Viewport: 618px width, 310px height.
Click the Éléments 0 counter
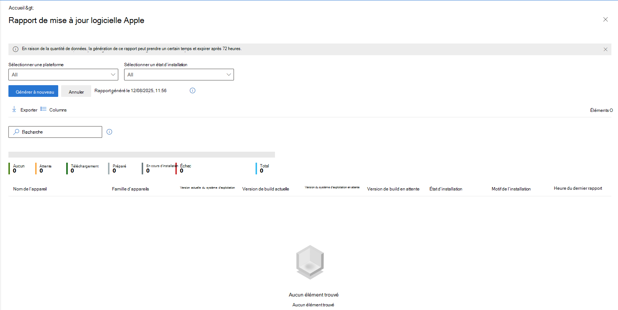click(602, 110)
